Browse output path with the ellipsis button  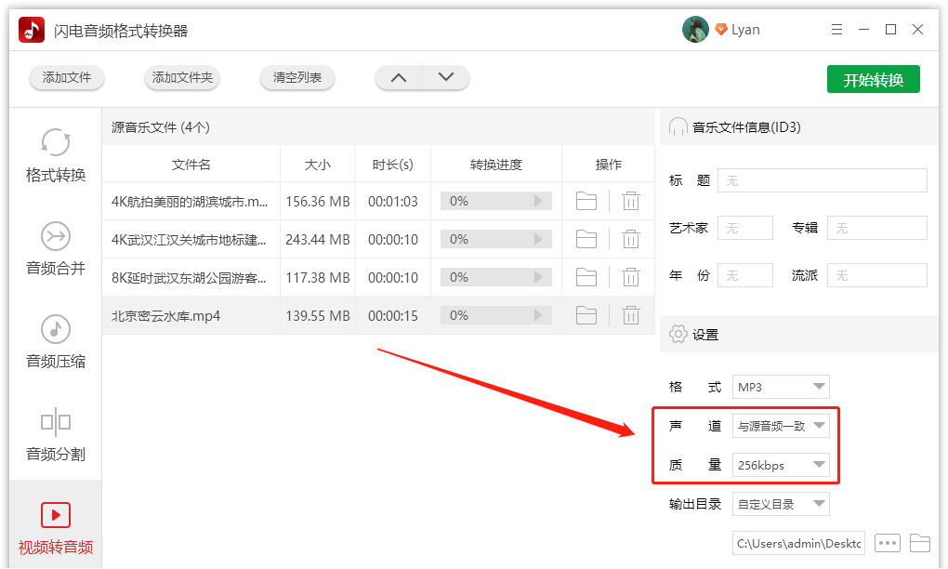(887, 543)
